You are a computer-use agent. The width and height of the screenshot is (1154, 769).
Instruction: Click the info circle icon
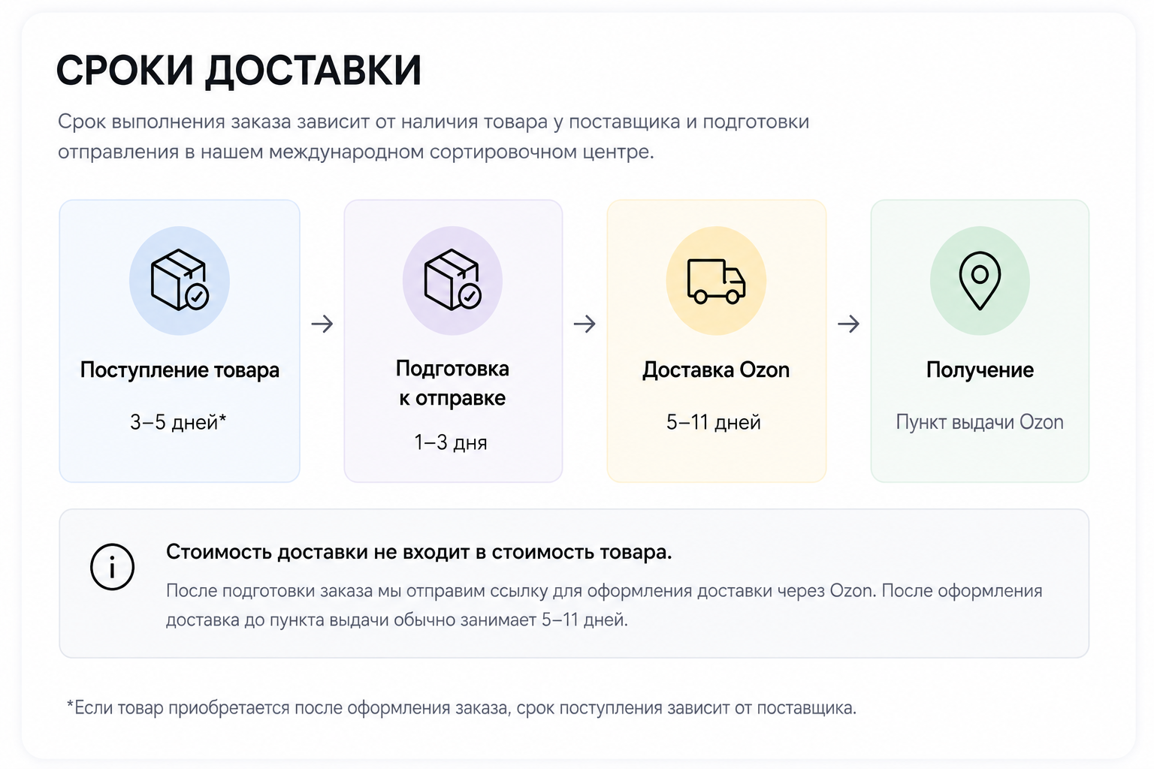tap(112, 566)
